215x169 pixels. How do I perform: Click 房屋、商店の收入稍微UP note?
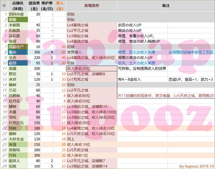pos(139,41)
